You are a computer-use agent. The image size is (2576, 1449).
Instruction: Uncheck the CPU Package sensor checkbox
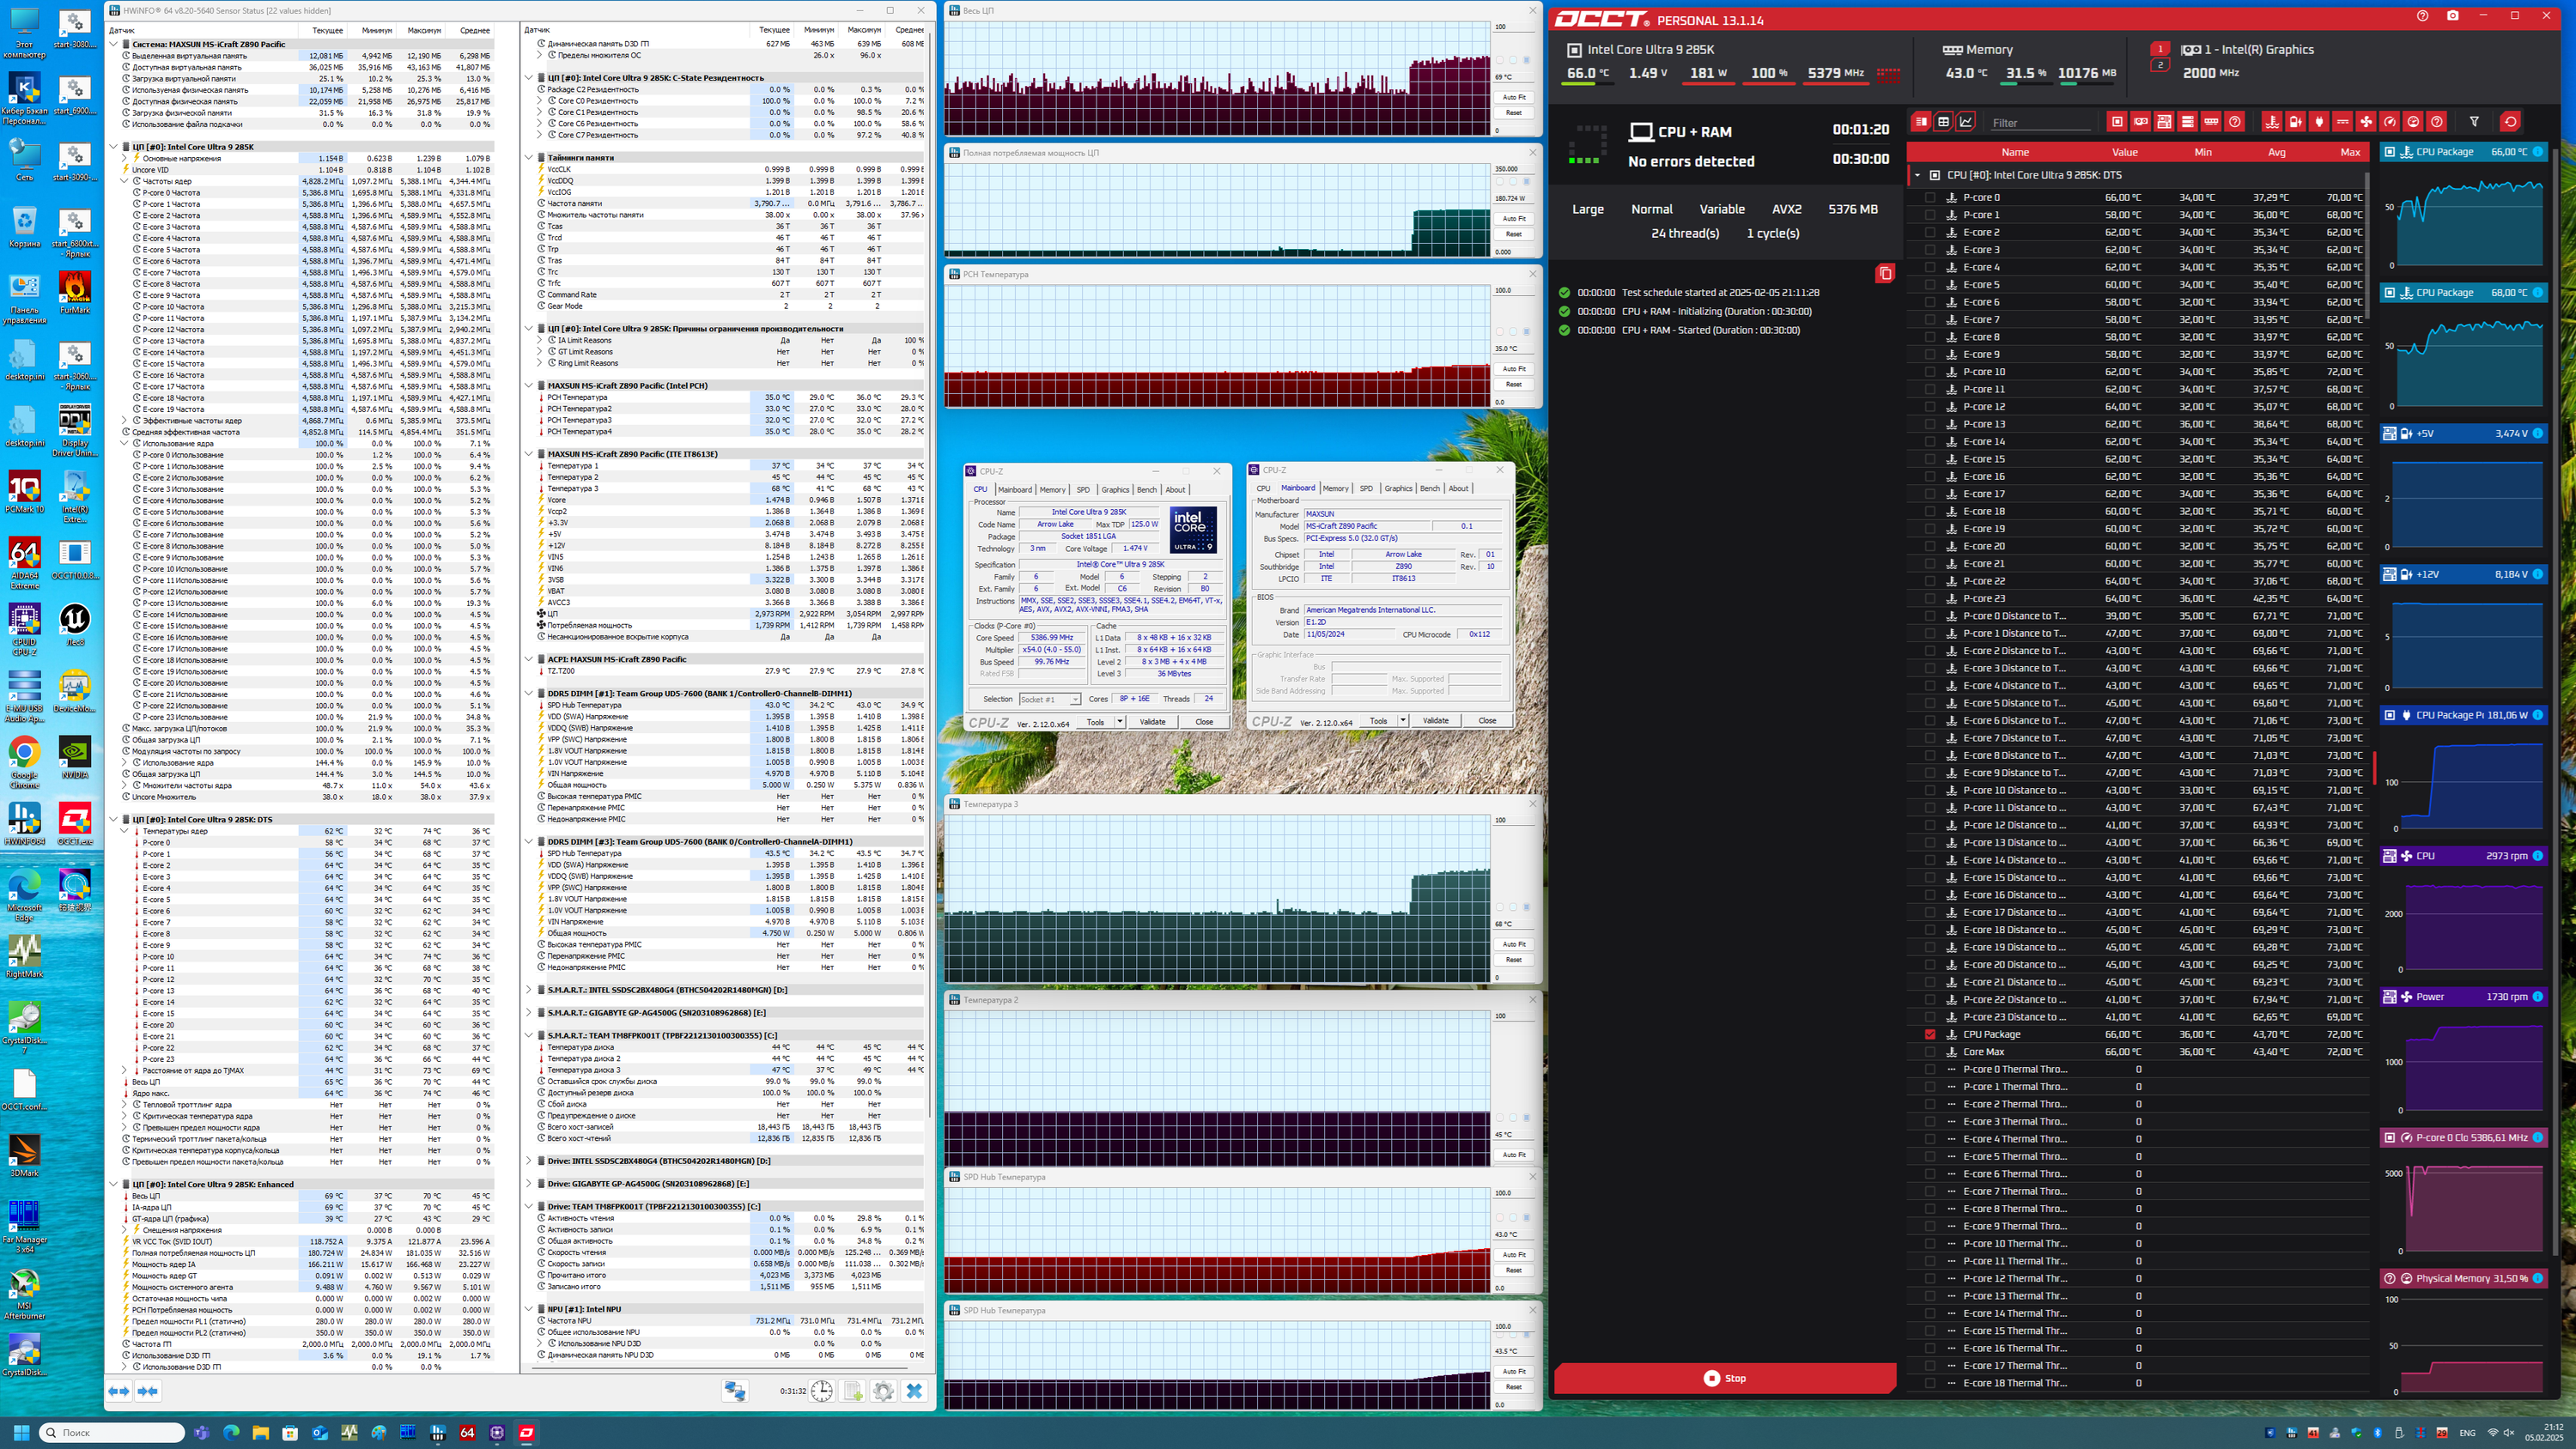[x=1930, y=1035]
